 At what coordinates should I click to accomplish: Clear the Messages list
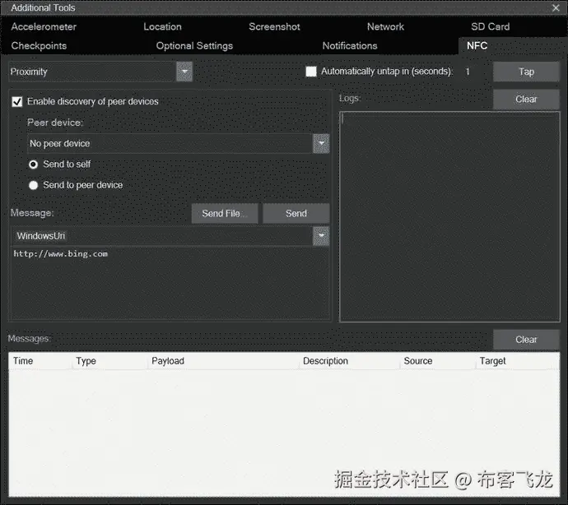click(526, 340)
